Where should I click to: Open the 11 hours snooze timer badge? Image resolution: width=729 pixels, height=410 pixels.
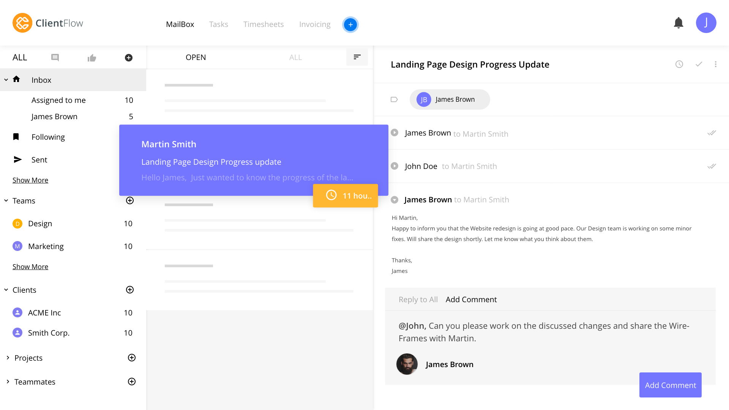(x=346, y=196)
